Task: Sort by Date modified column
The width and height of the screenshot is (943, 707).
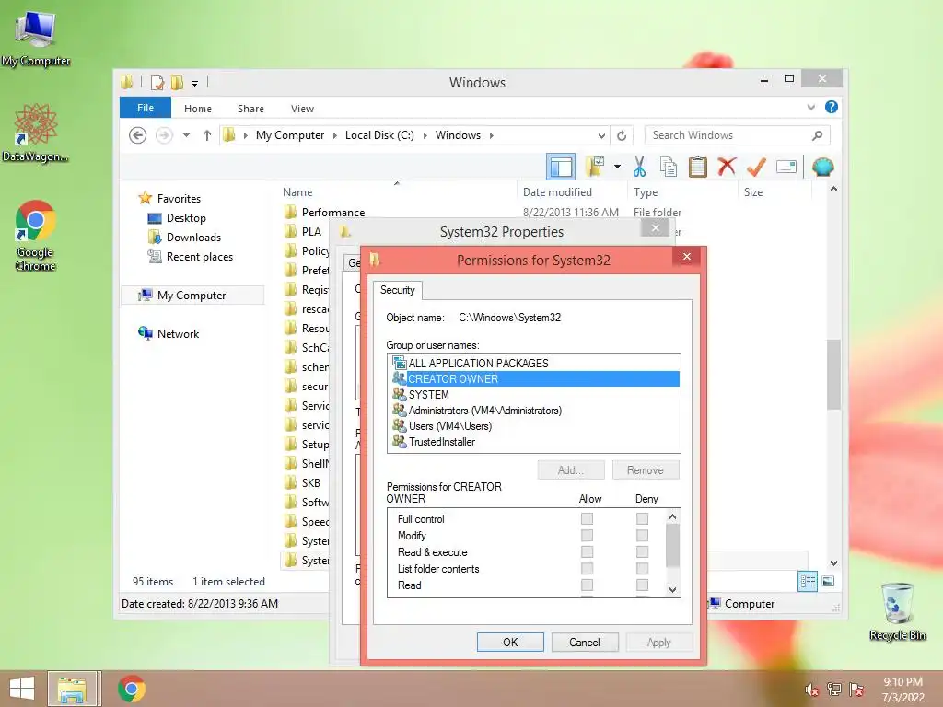Action: click(557, 192)
